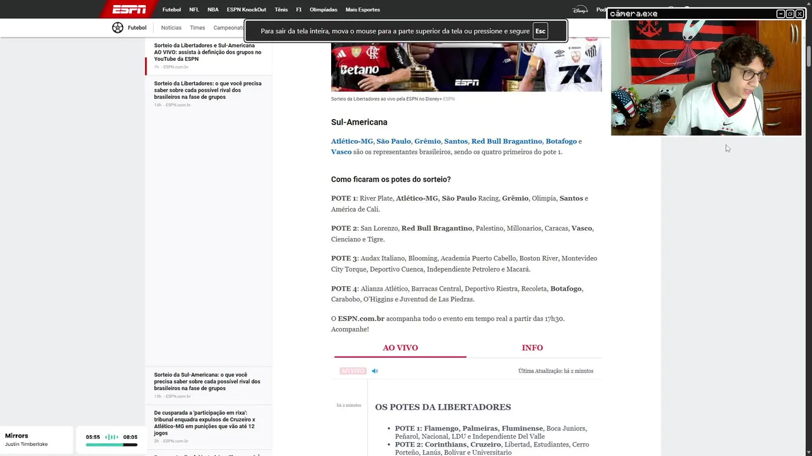The width and height of the screenshot is (812, 456).
Task: Toggle the live feed sound speaker icon
Action: [375, 371]
